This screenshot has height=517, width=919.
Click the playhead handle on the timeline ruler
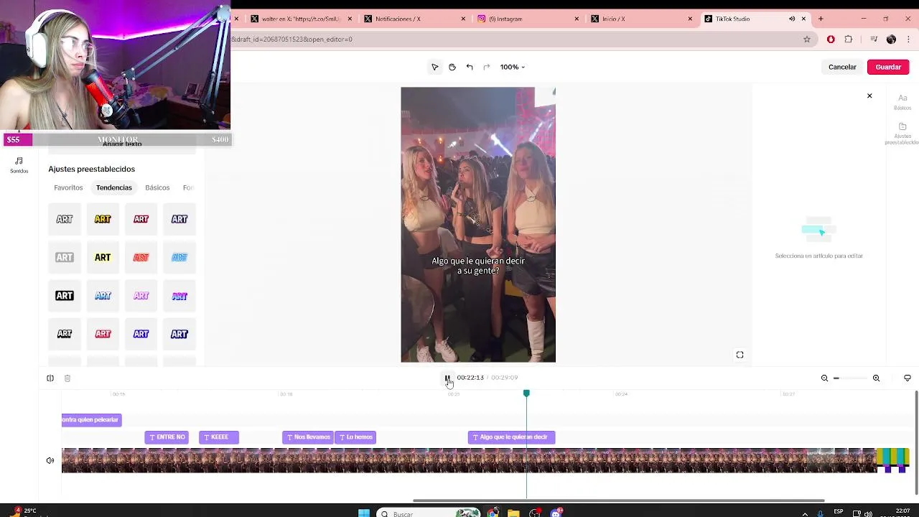[526, 393]
